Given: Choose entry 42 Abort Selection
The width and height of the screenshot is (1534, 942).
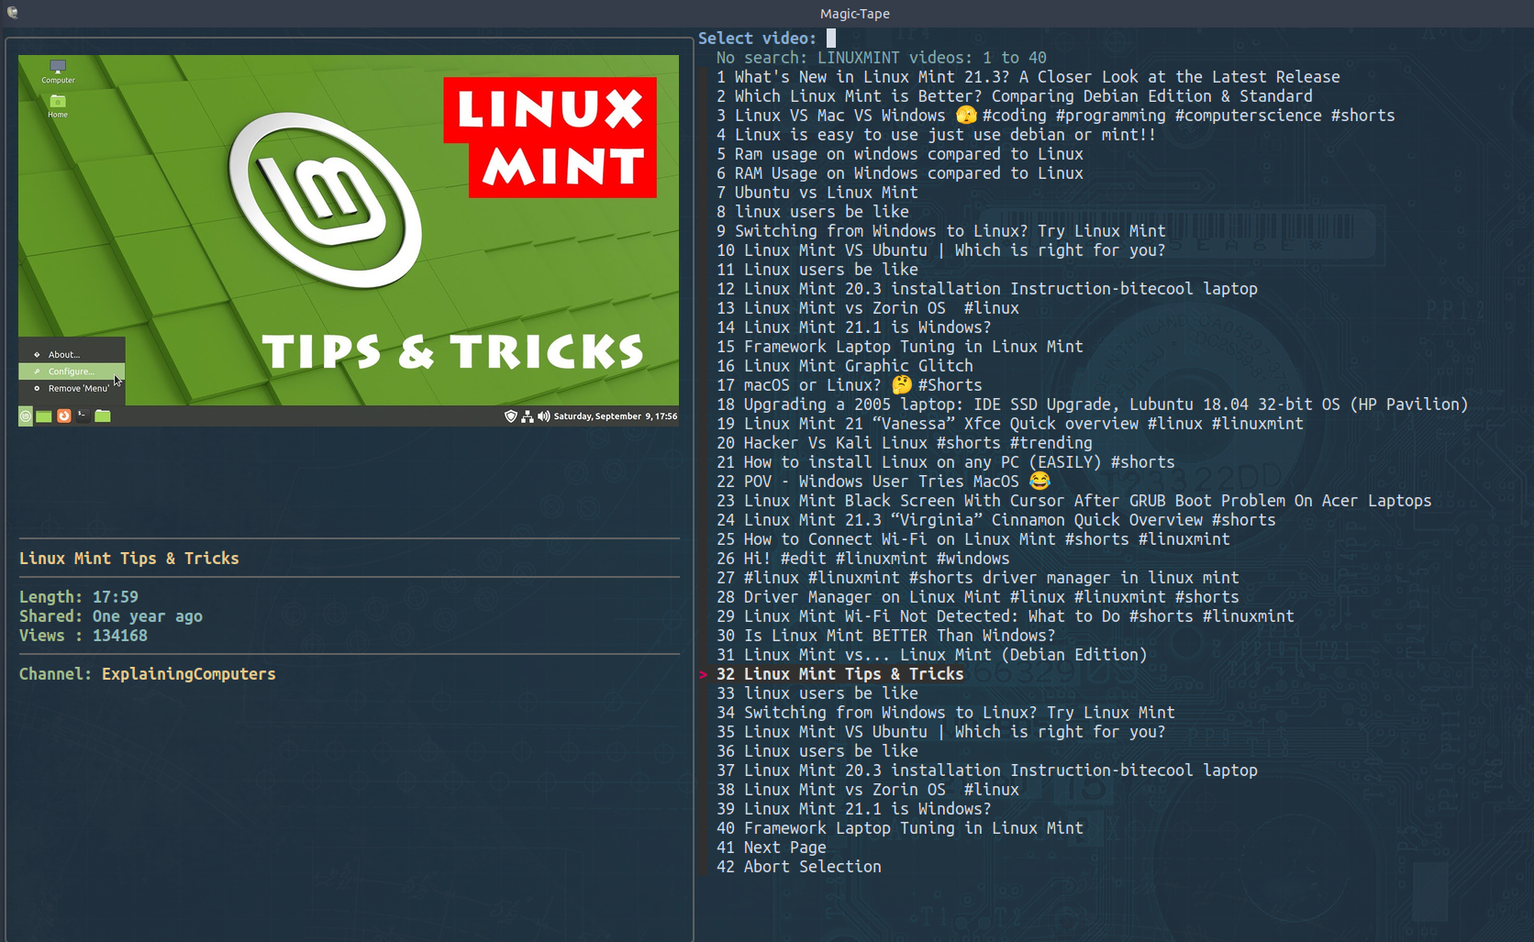Looking at the screenshot, I should [x=798, y=867].
